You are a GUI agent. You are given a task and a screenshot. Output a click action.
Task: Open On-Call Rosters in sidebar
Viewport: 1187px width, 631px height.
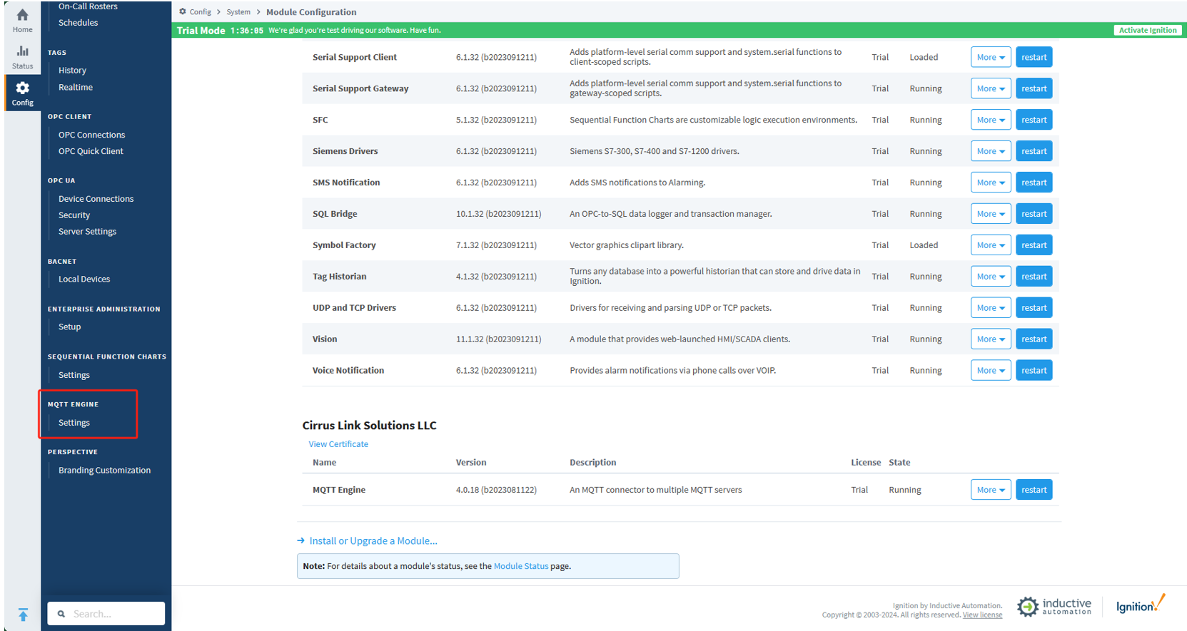(x=88, y=6)
